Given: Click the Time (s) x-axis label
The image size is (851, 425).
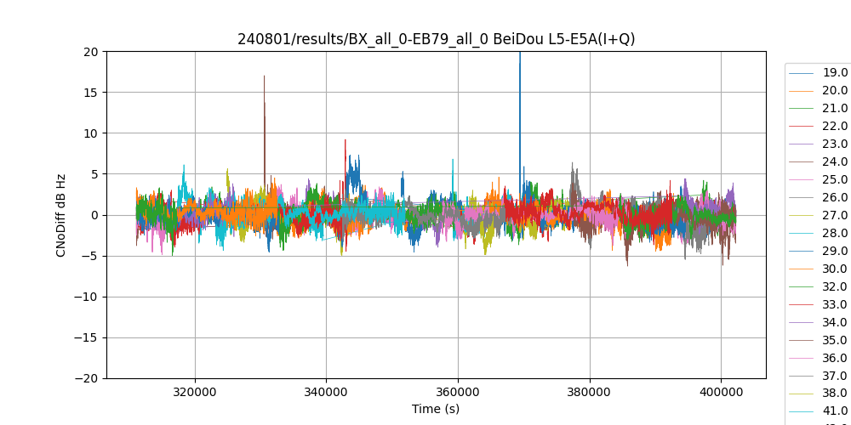Looking at the screenshot, I should coord(436,409).
